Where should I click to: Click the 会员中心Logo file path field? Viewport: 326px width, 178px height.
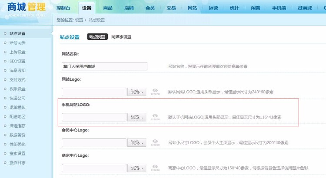(x=94, y=143)
